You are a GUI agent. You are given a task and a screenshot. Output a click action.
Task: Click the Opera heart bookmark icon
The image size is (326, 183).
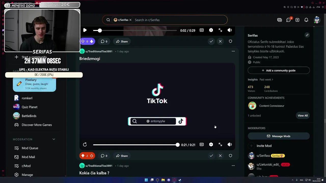302,7
